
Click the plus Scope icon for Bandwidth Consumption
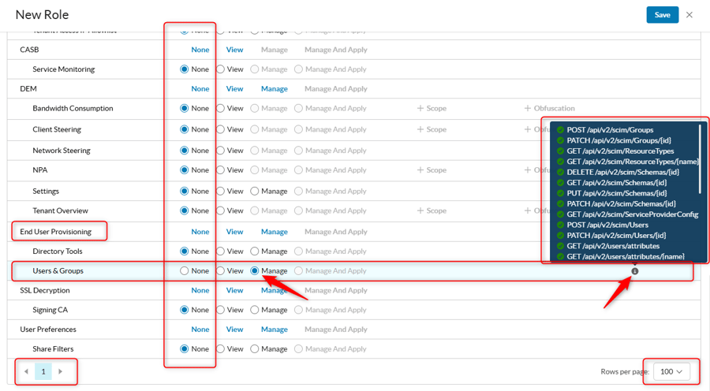[420, 109]
